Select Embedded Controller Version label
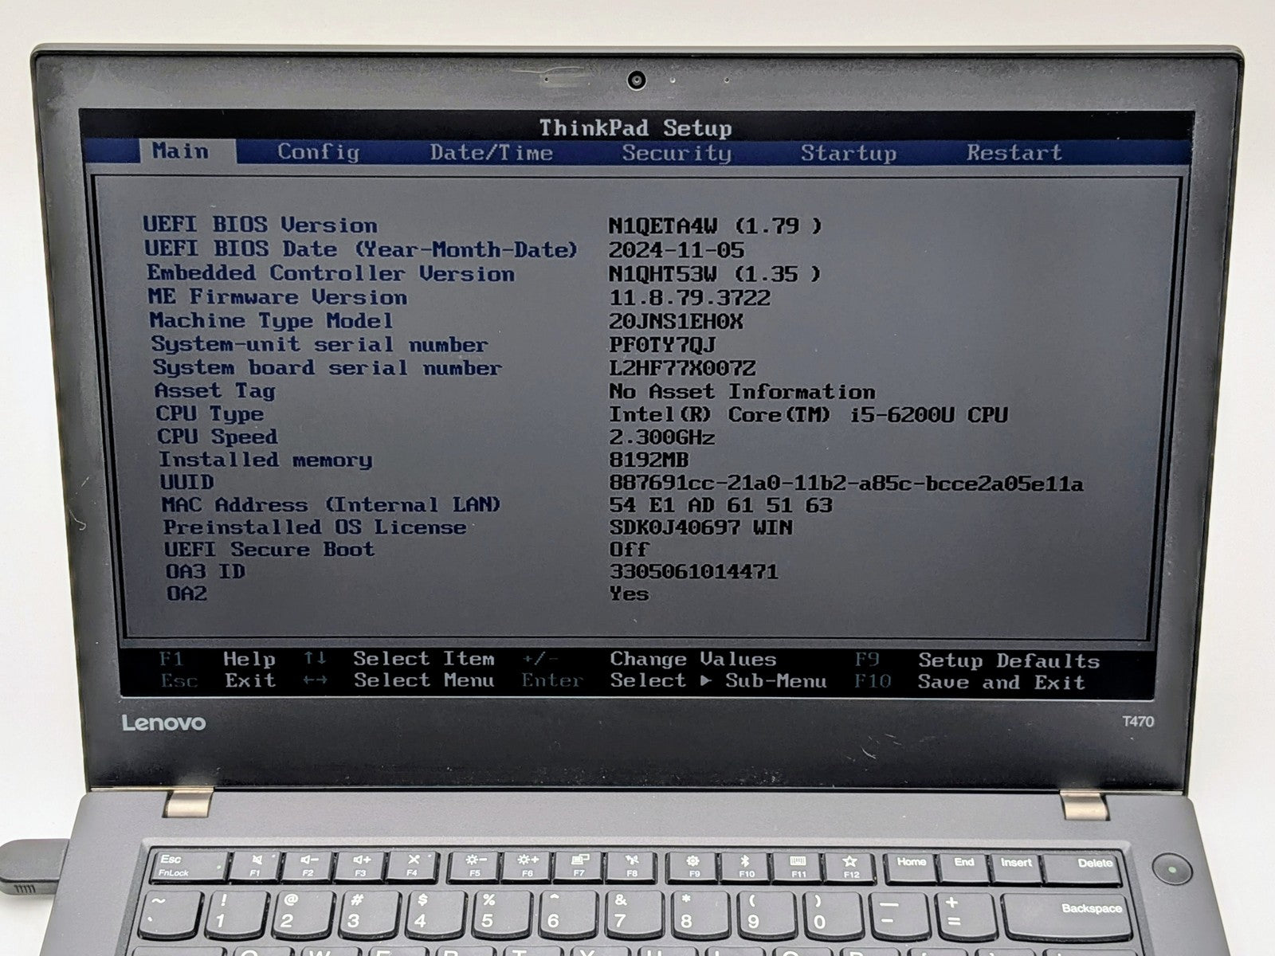1275x956 pixels. tap(331, 272)
